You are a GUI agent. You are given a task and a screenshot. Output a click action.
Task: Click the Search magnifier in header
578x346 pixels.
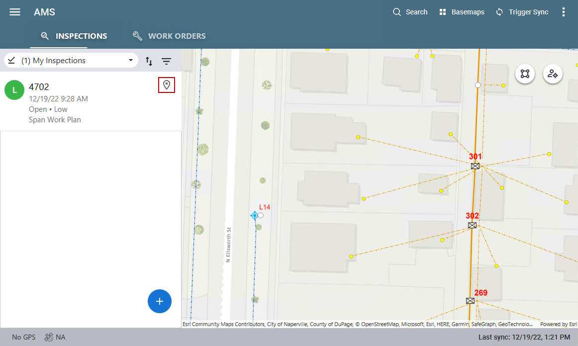point(397,12)
